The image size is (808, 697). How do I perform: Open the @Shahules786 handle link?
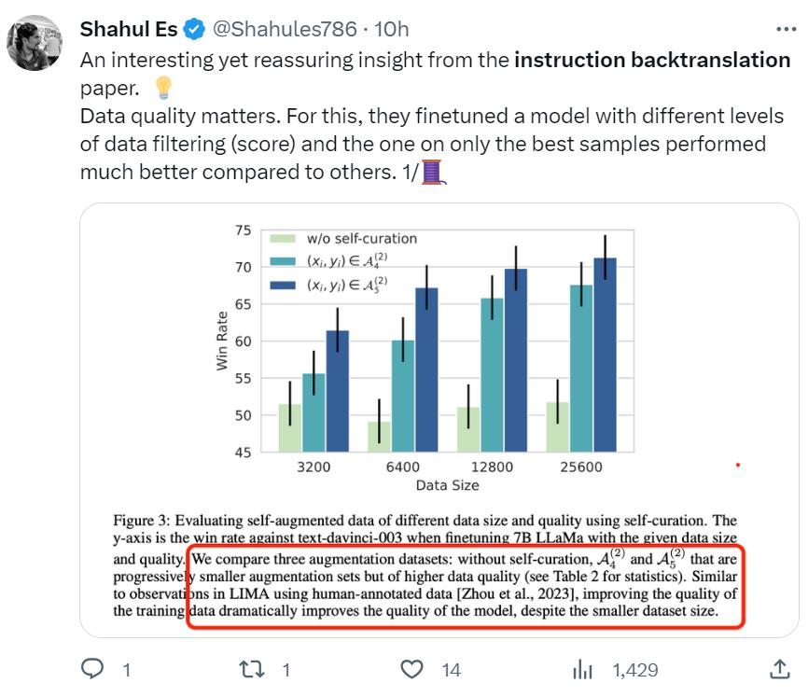click(285, 29)
